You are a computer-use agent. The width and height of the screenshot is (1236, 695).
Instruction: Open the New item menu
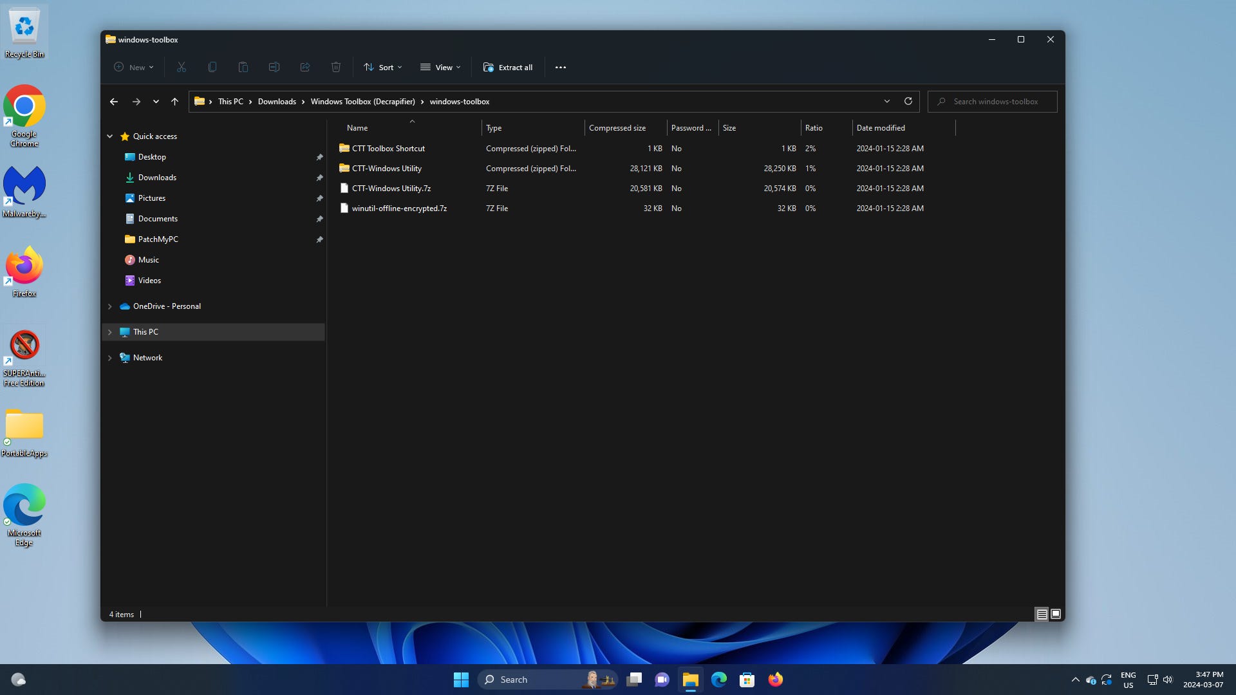(x=134, y=67)
